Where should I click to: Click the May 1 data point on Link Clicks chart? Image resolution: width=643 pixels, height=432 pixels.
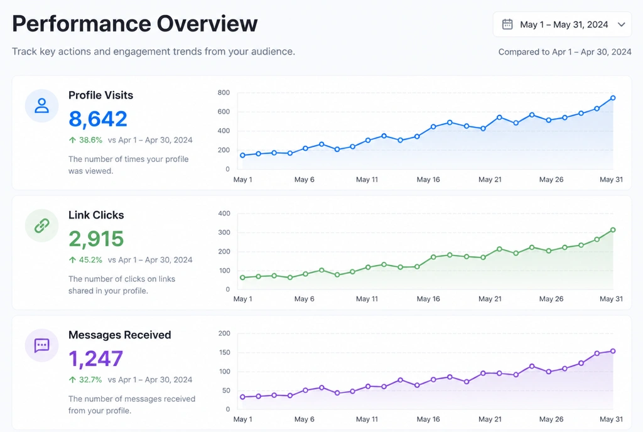tap(243, 278)
